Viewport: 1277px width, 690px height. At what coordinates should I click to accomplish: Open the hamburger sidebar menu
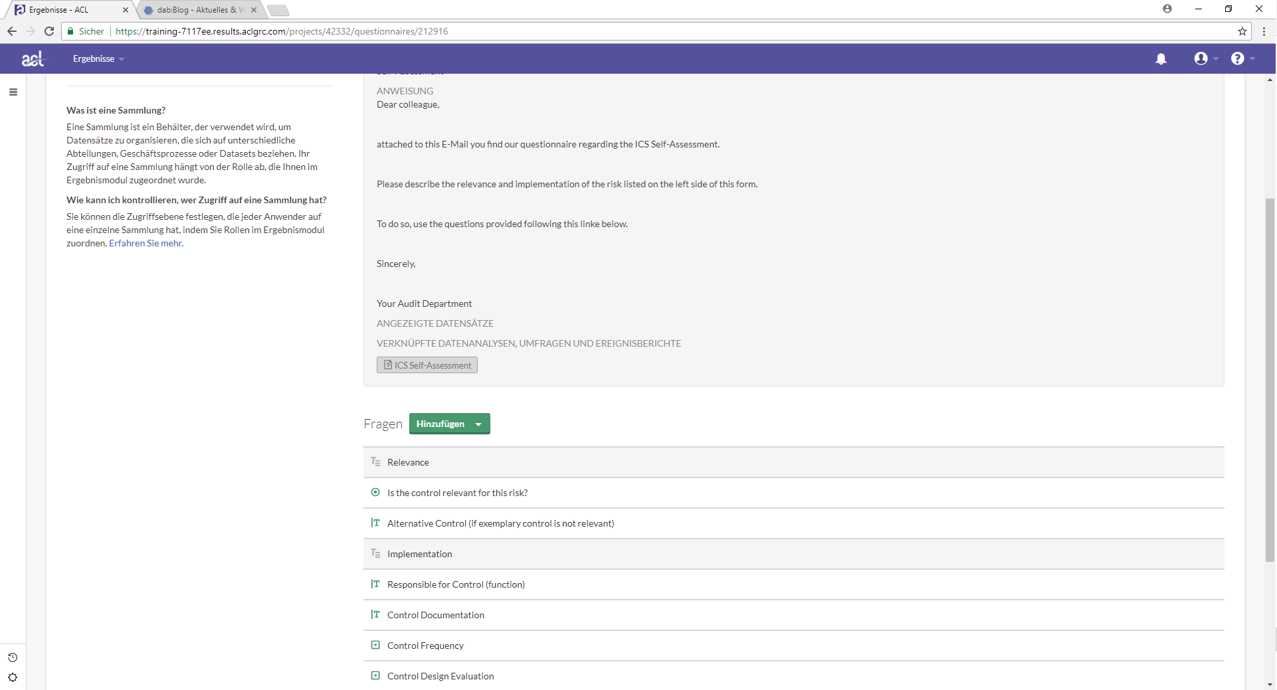tap(13, 92)
